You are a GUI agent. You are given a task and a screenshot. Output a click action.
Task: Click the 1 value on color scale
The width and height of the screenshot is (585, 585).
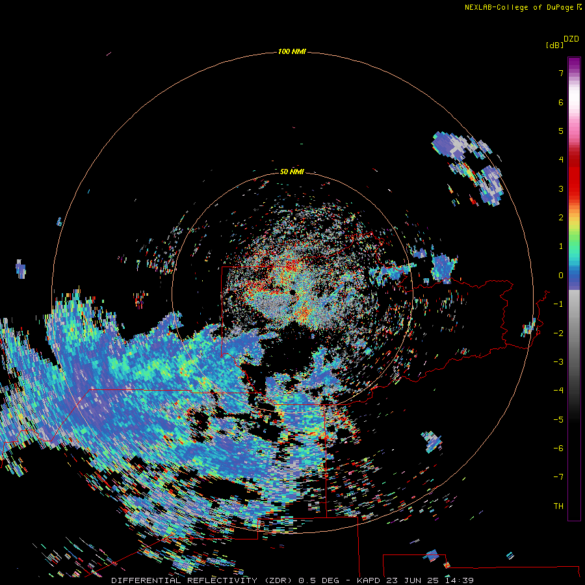click(x=561, y=246)
